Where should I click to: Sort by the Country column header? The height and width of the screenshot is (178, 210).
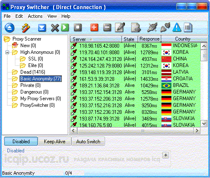click(184, 39)
